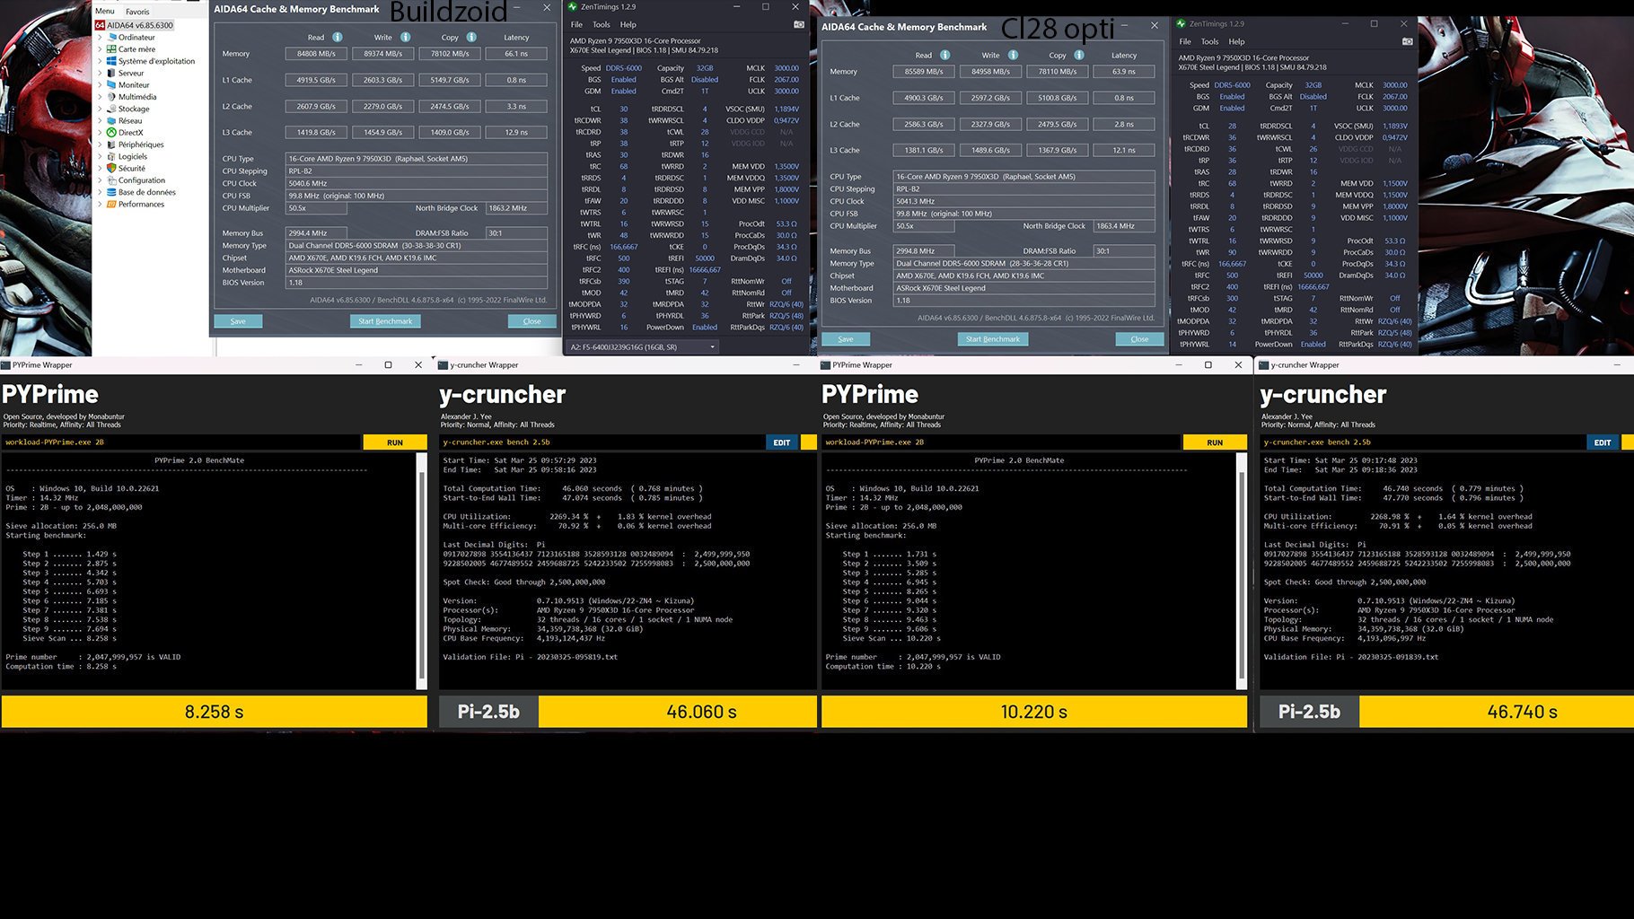Screen dimensions: 1634x919
Task: Open the Menu tab in AIDA64
Action: tap(105, 11)
